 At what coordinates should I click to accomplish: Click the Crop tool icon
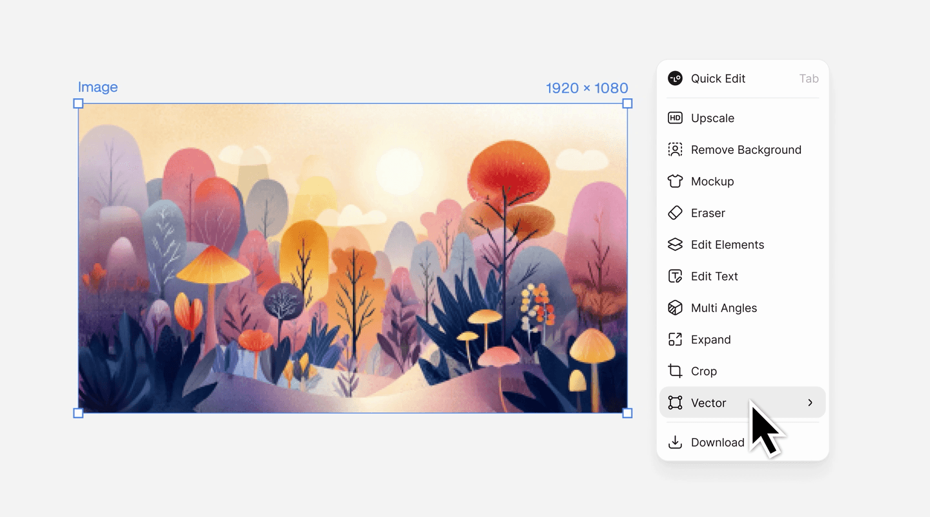[x=675, y=372]
